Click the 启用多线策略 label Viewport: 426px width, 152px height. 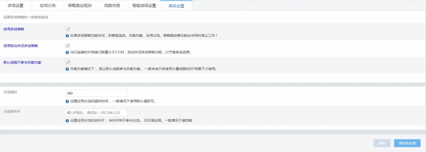[14, 29]
